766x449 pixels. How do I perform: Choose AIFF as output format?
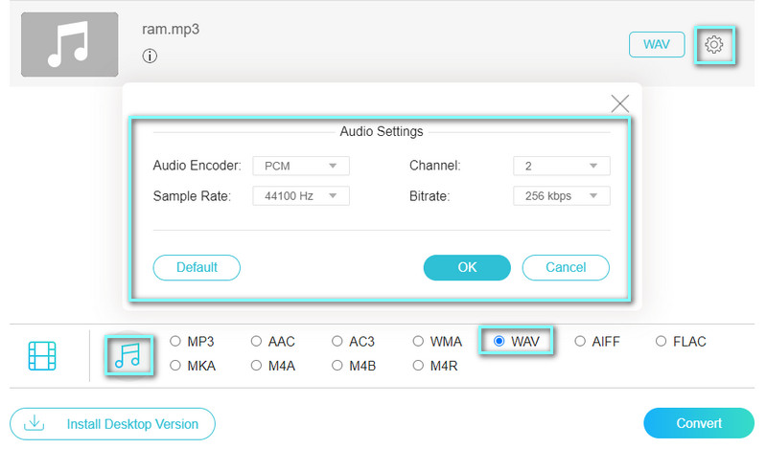click(x=581, y=341)
